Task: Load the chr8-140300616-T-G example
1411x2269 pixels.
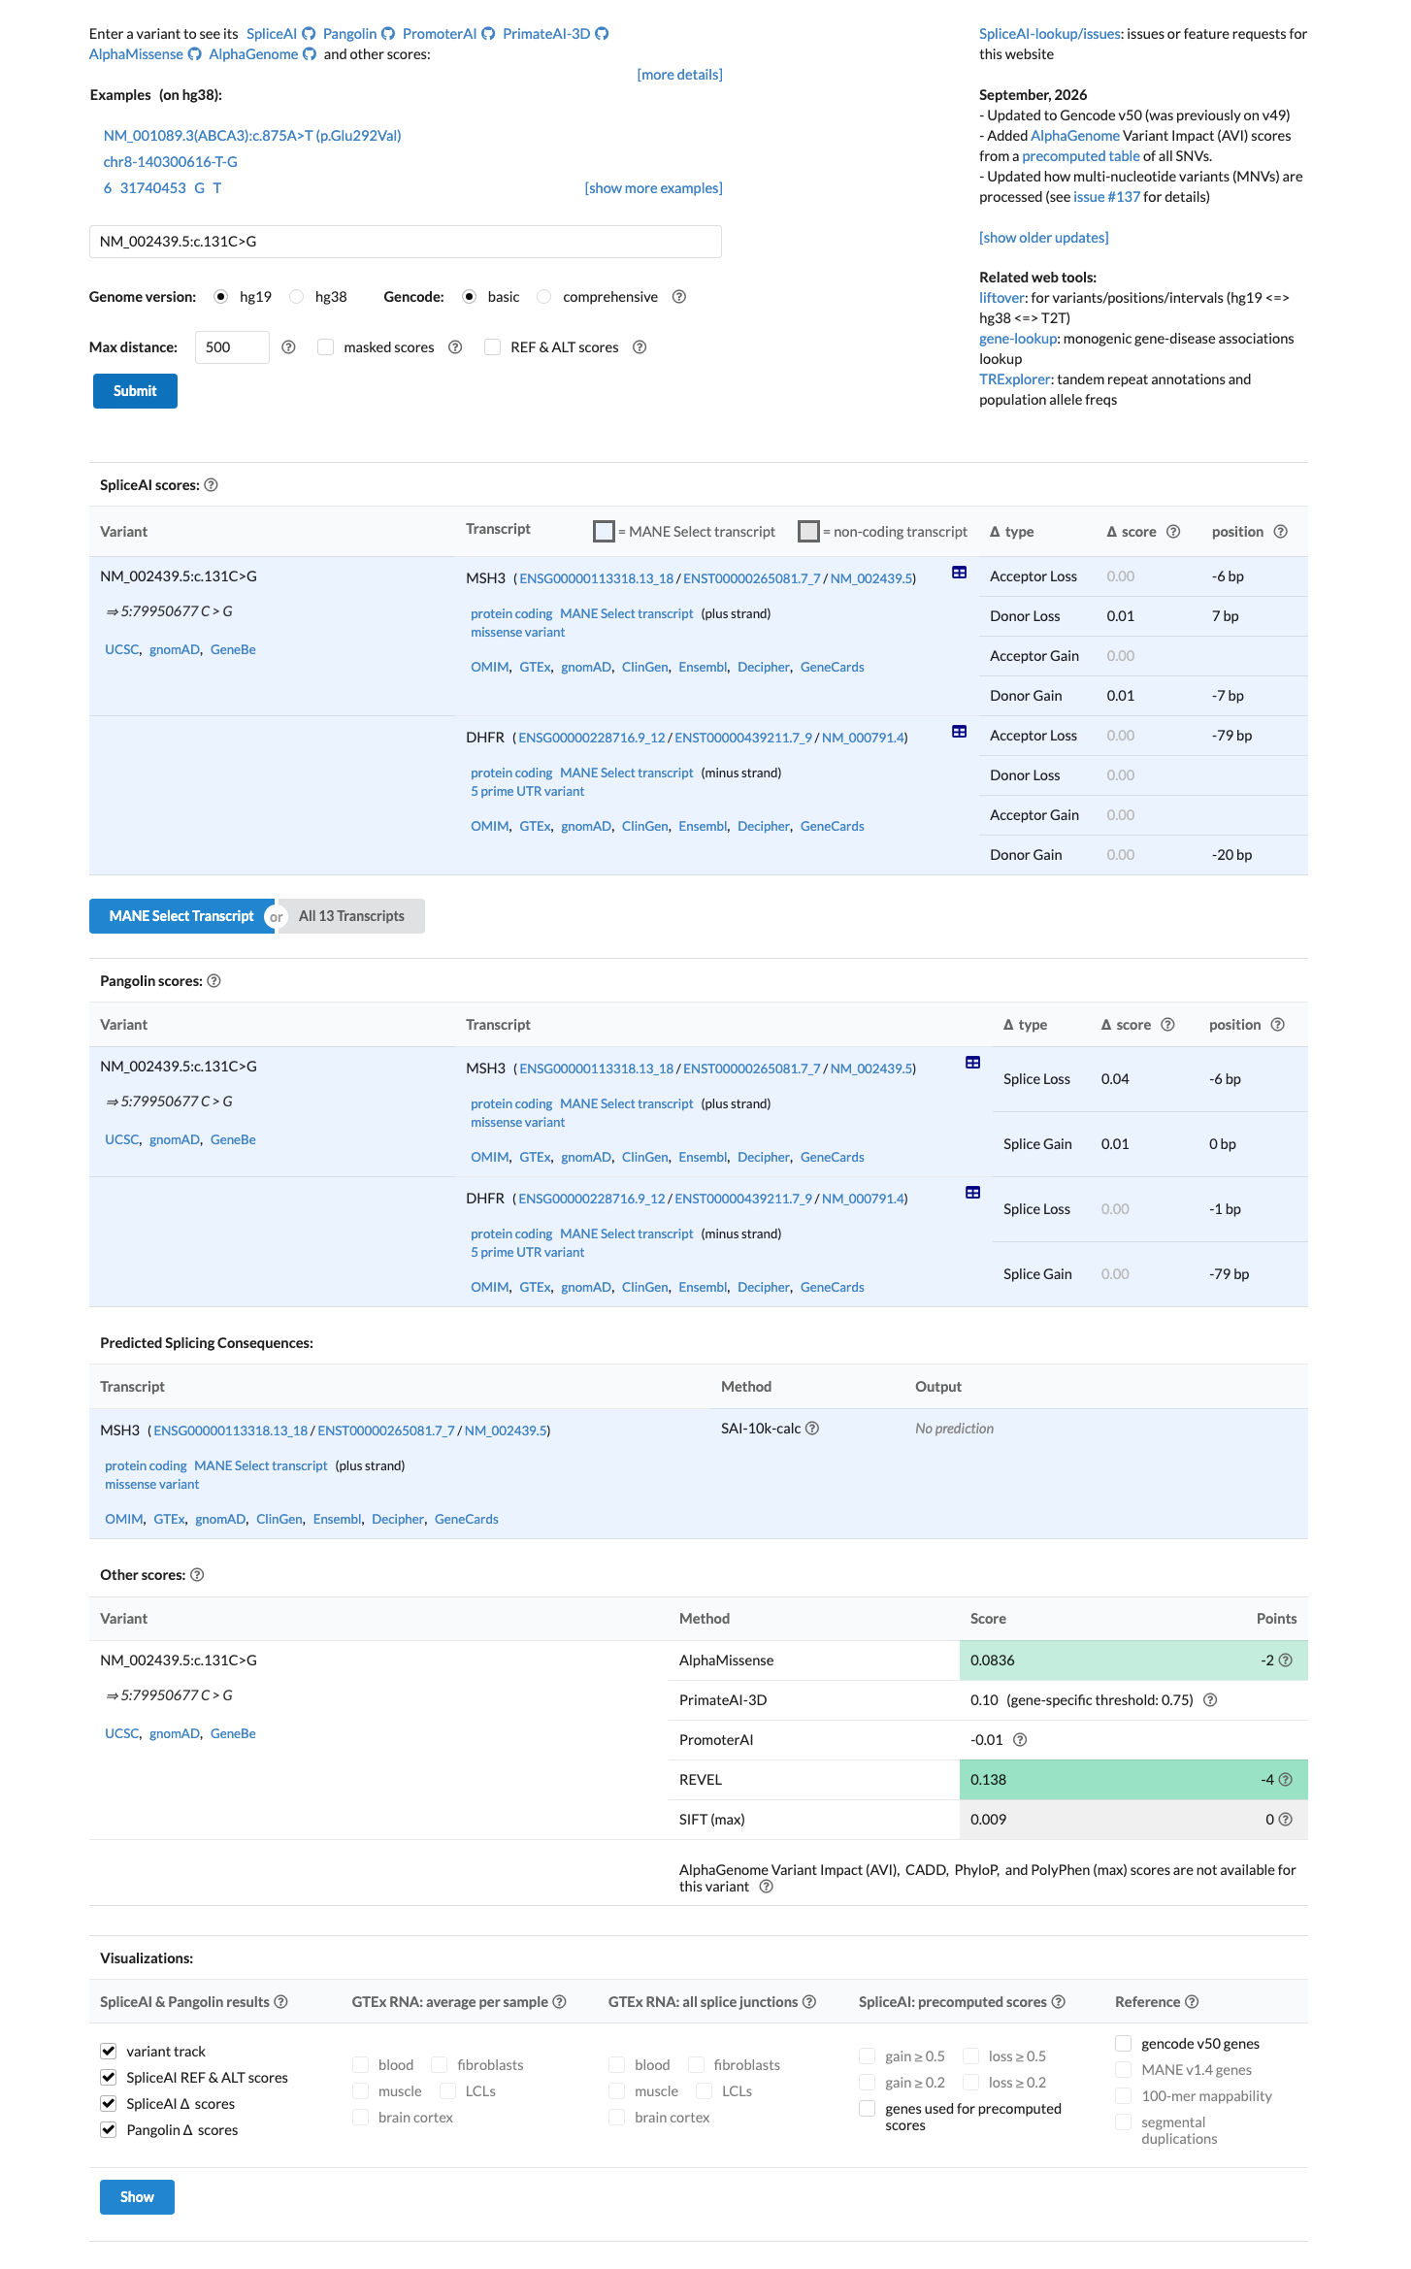Action: [171, 162]
